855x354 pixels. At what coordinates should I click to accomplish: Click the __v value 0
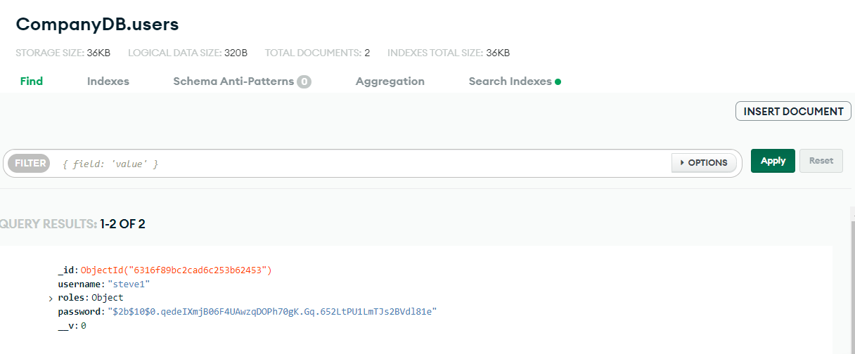83,326
